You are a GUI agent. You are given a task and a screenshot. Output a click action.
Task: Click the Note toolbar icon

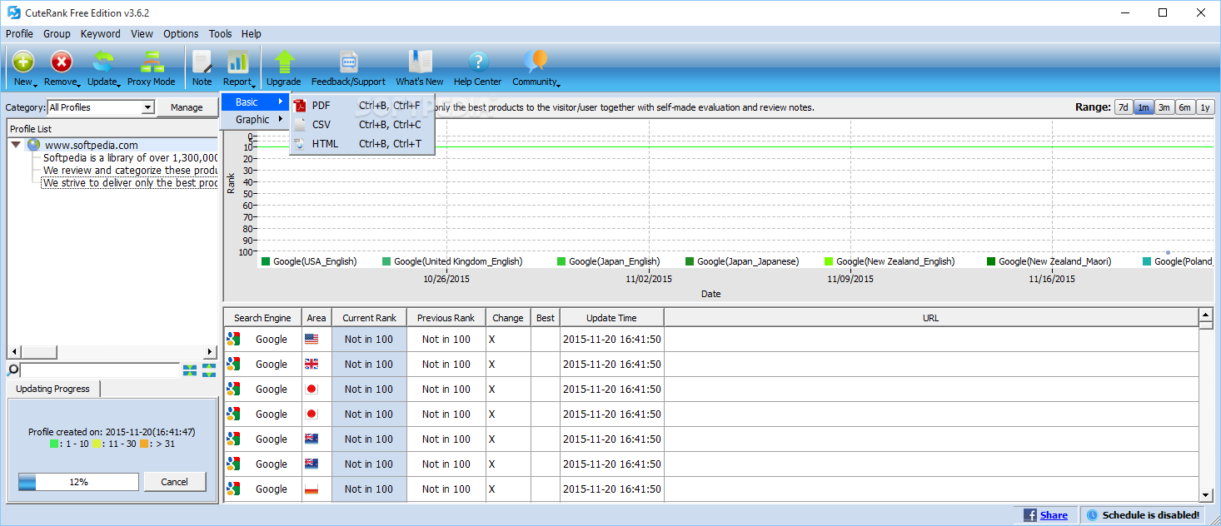point(202,62)
